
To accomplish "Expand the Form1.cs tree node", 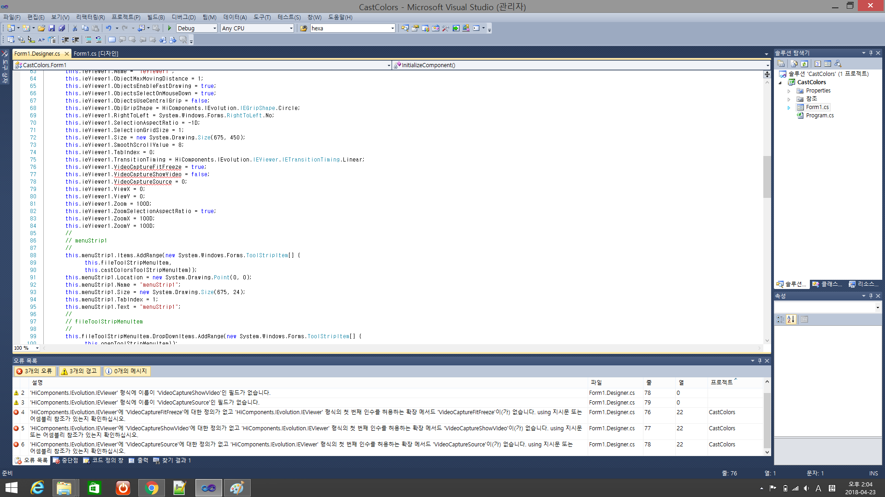I will [789, 108].
